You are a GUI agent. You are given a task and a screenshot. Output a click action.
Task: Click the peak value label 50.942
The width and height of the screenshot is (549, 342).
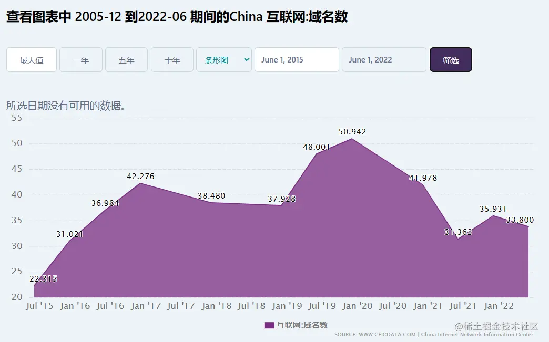pos(352,132)
